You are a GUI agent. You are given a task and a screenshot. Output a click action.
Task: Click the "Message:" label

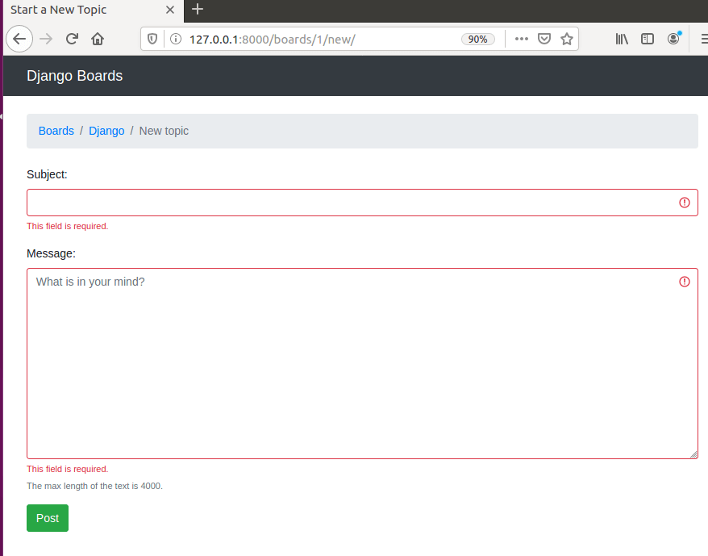(51, 253)
